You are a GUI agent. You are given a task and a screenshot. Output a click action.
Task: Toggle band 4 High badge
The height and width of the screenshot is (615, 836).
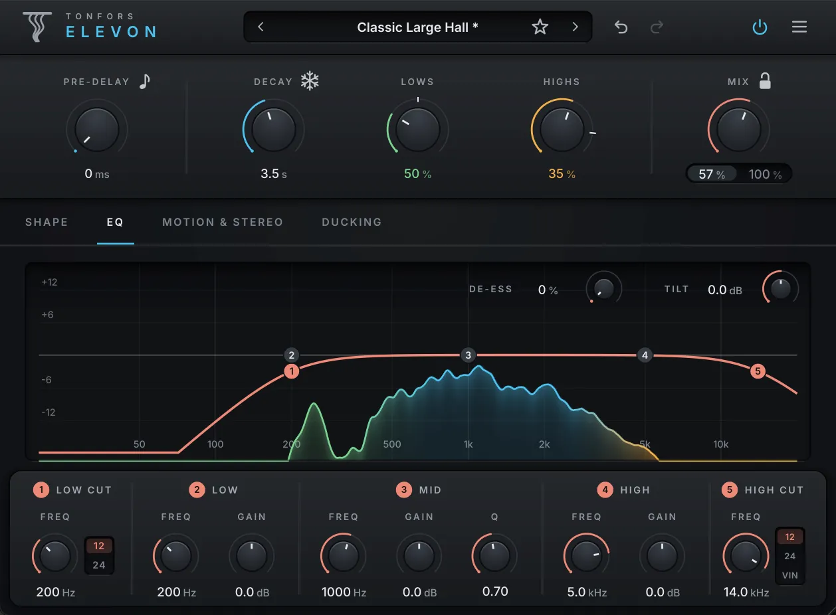tap(605, 490)
